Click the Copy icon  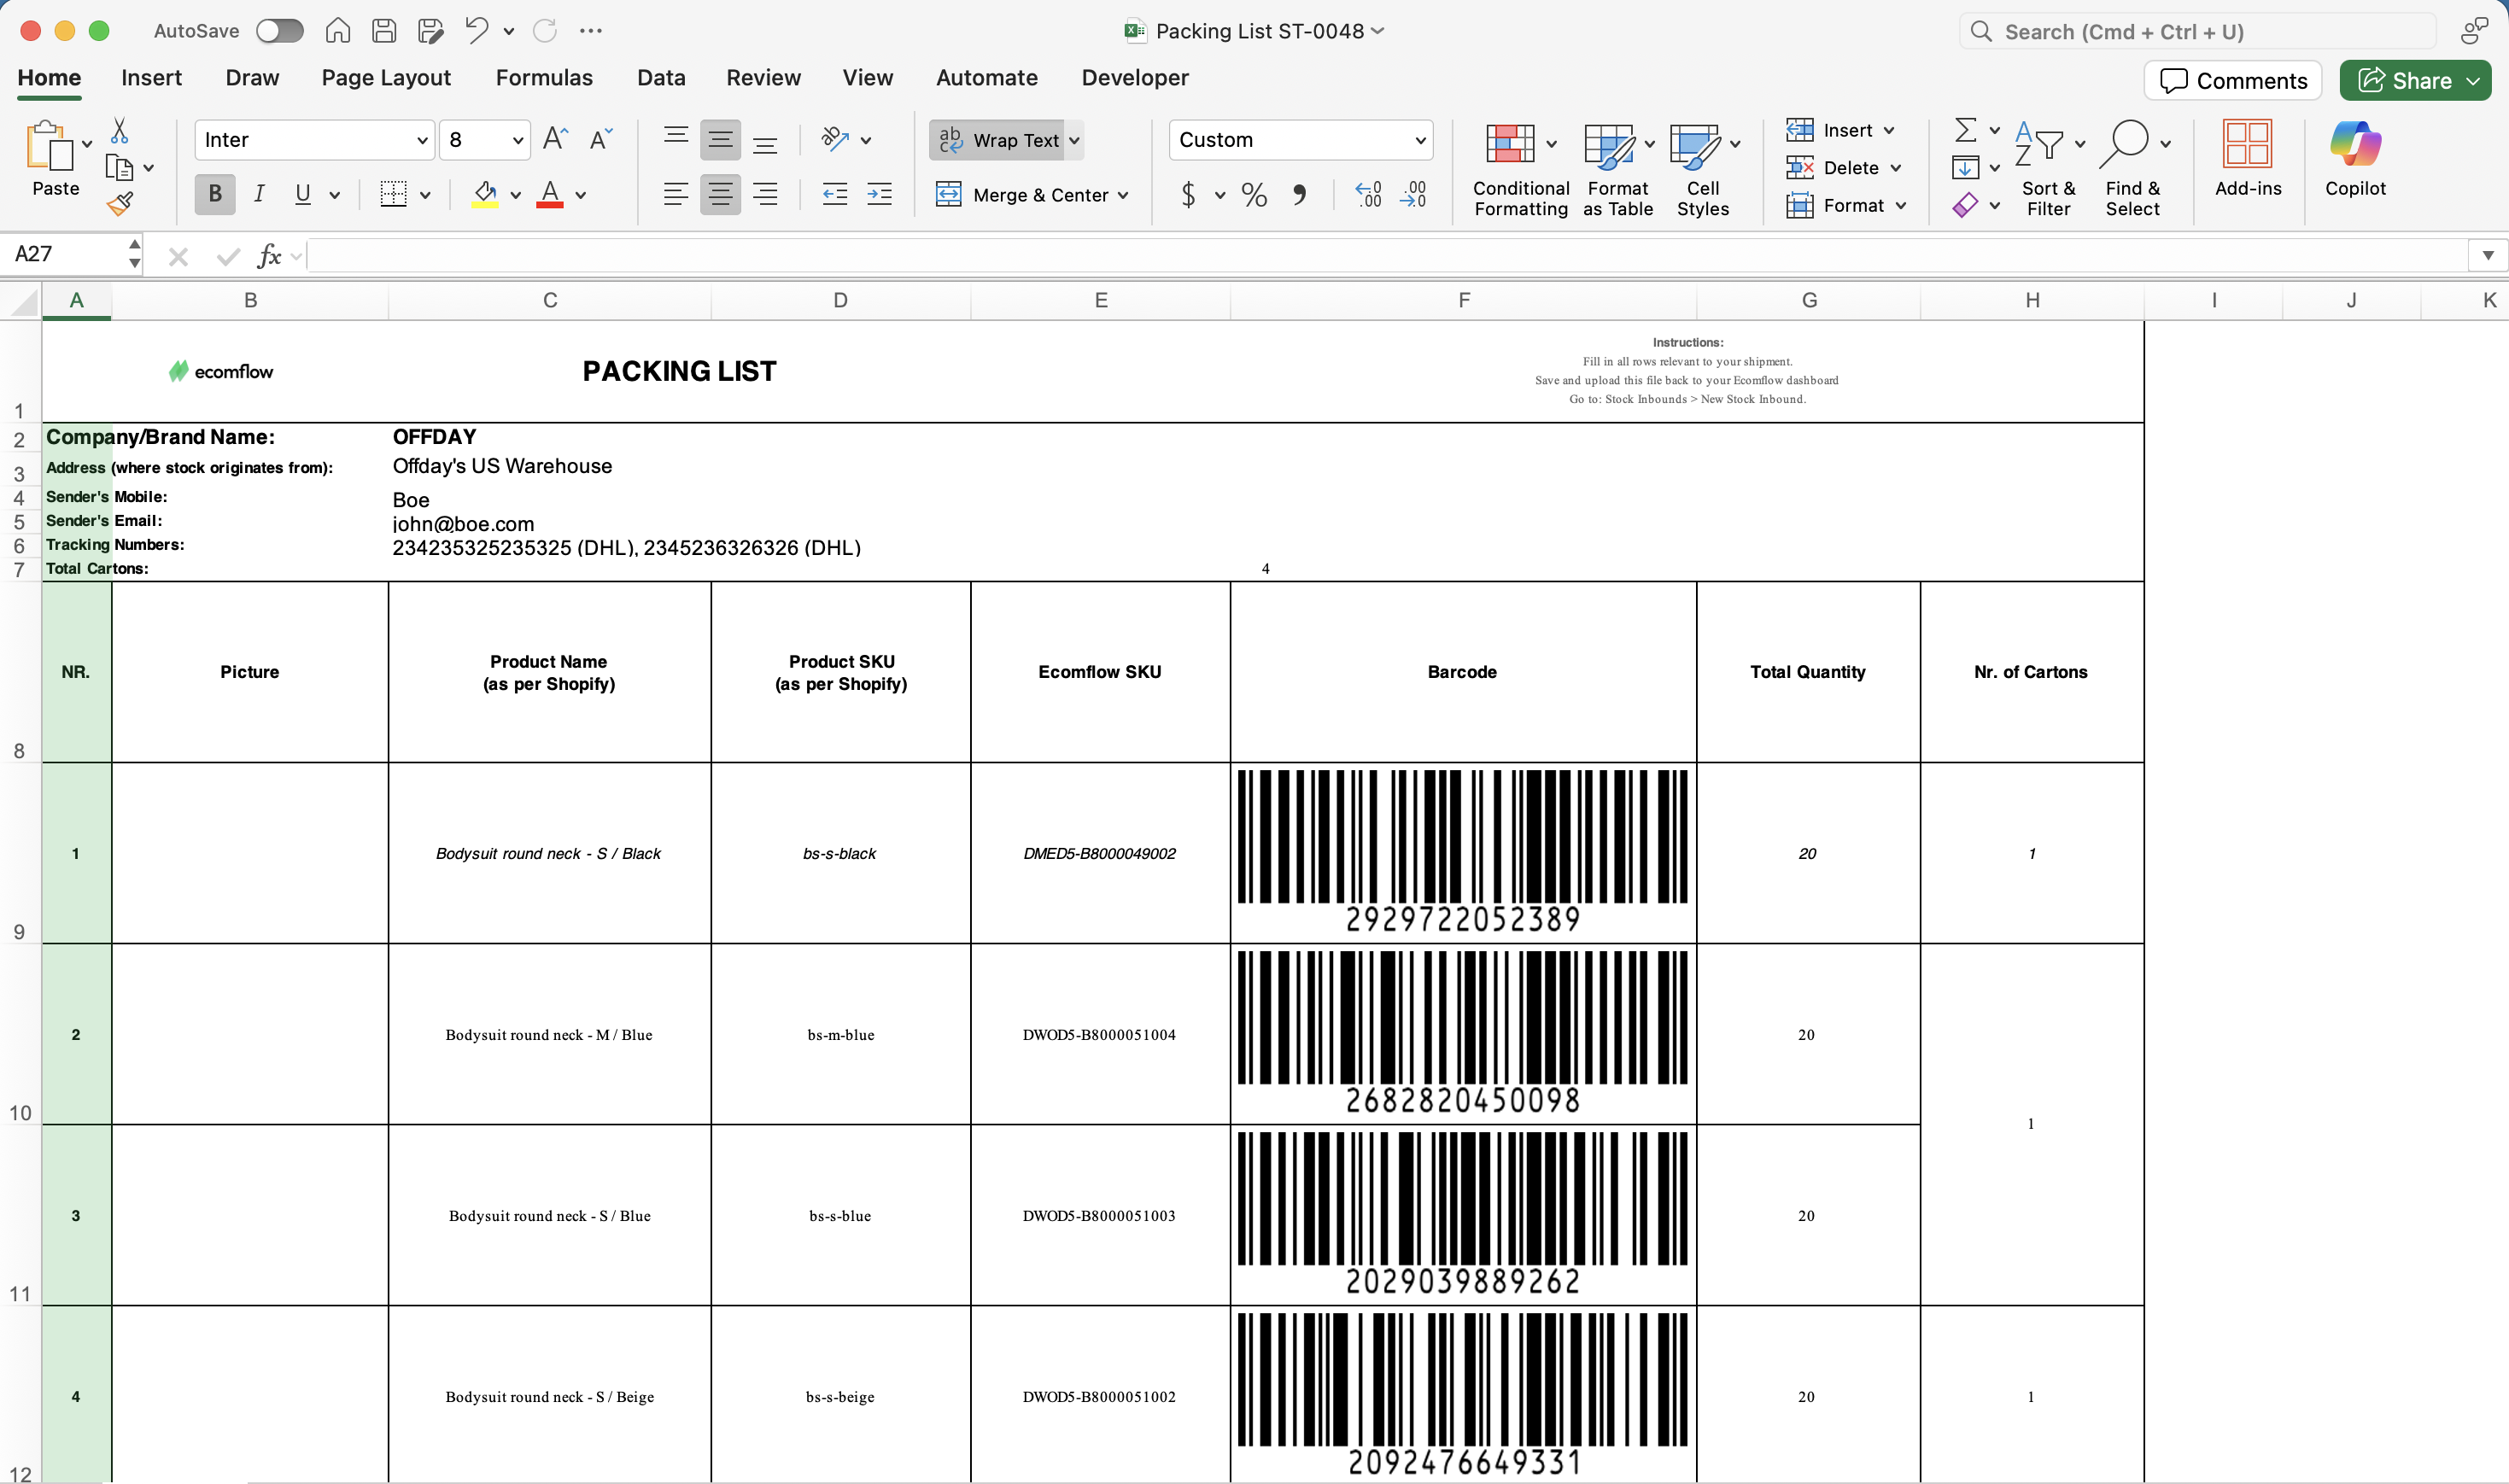tap(120, 167)
